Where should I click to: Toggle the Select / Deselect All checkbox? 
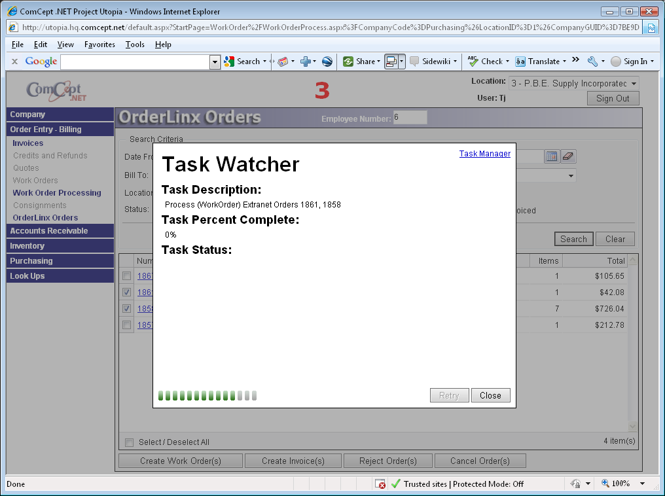coord(129,442)
